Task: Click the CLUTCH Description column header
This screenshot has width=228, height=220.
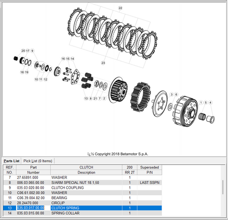Action: click(86, 170)
